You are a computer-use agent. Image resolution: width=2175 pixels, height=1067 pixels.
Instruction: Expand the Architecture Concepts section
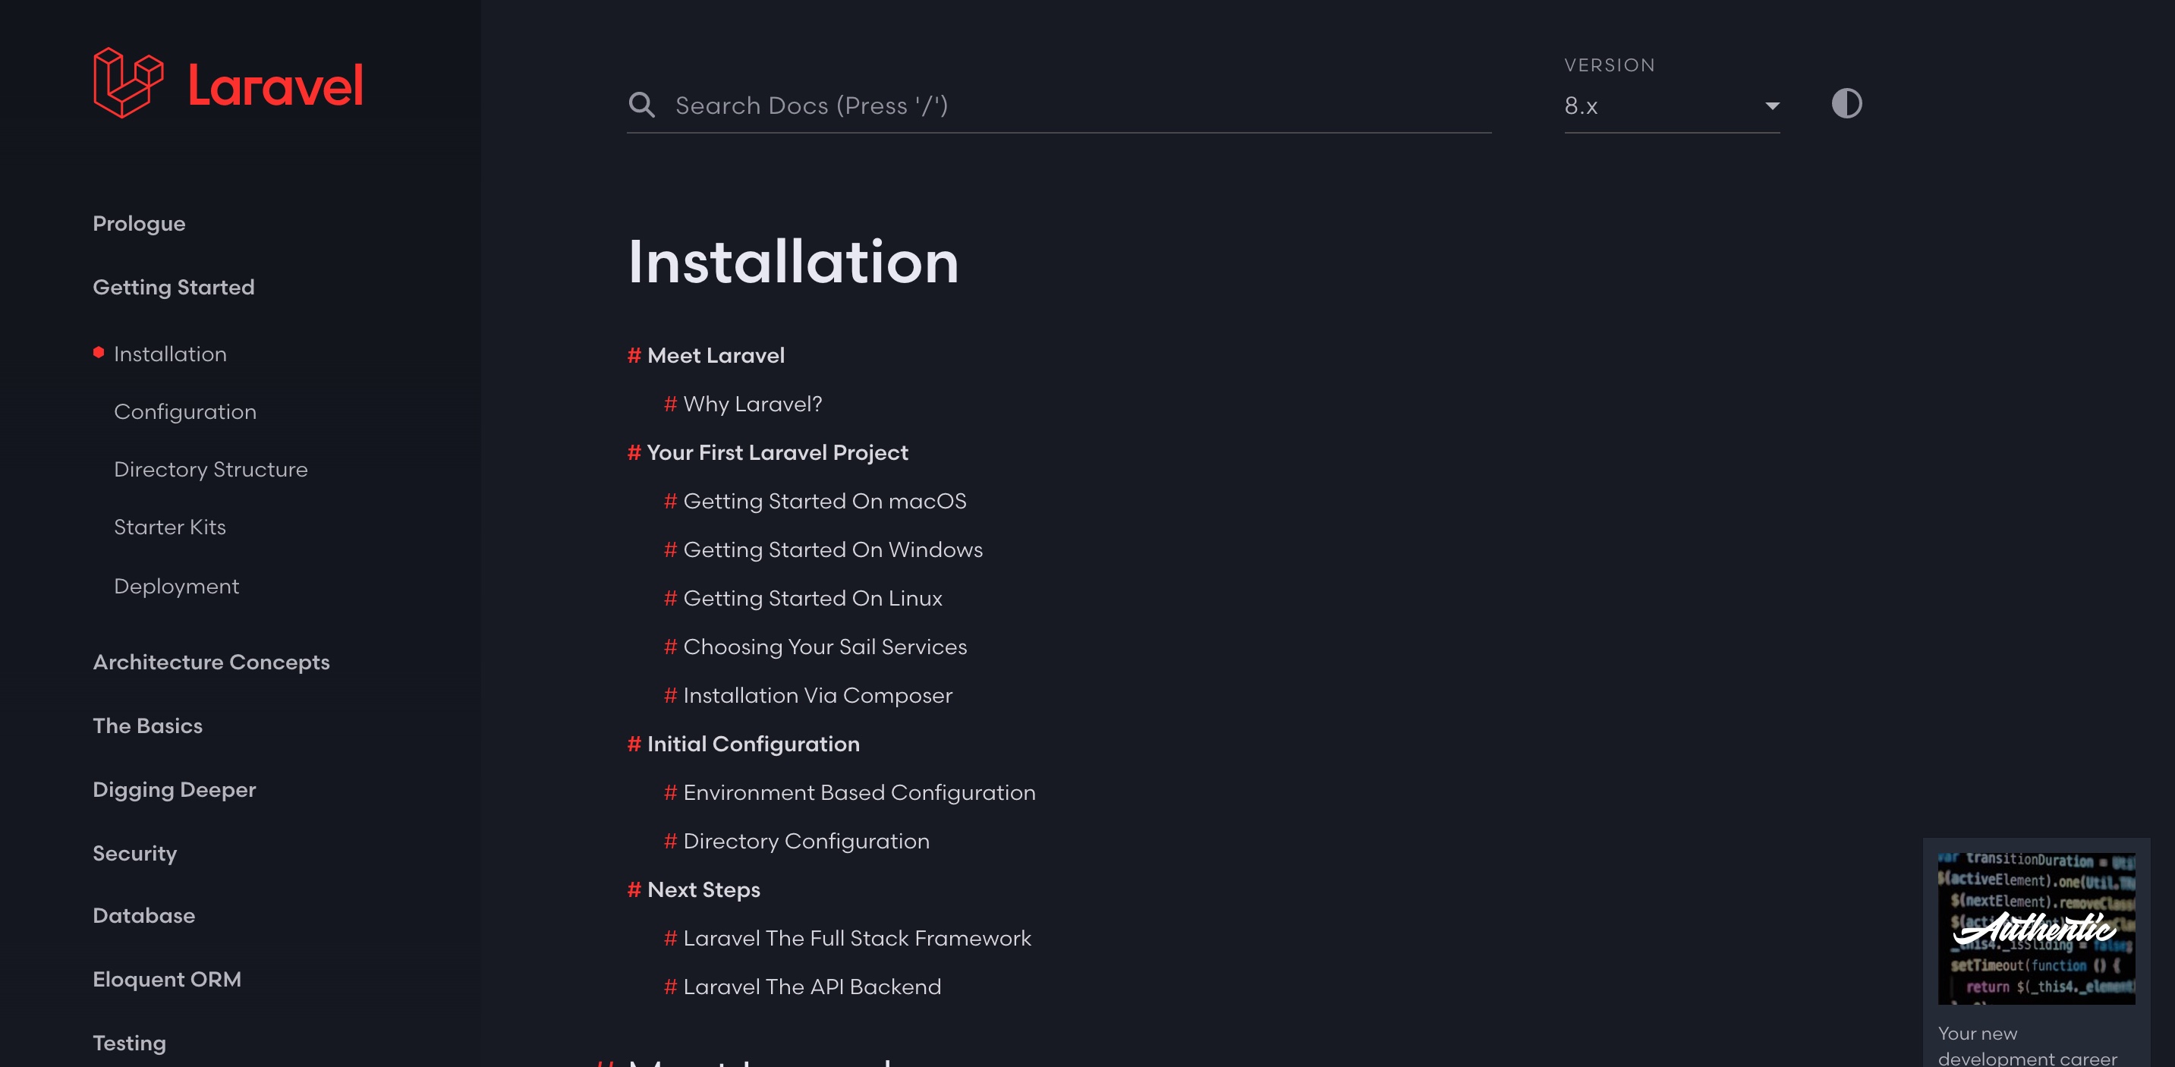211,662
